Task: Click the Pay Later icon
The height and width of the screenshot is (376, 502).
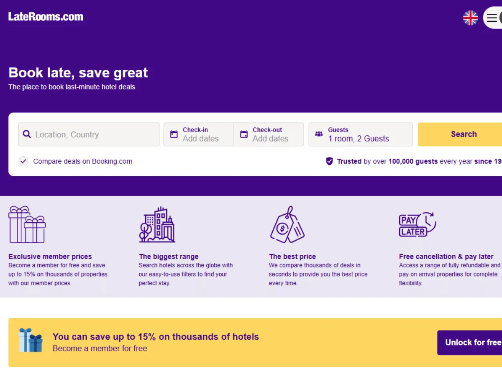Action: pos(417,225)
